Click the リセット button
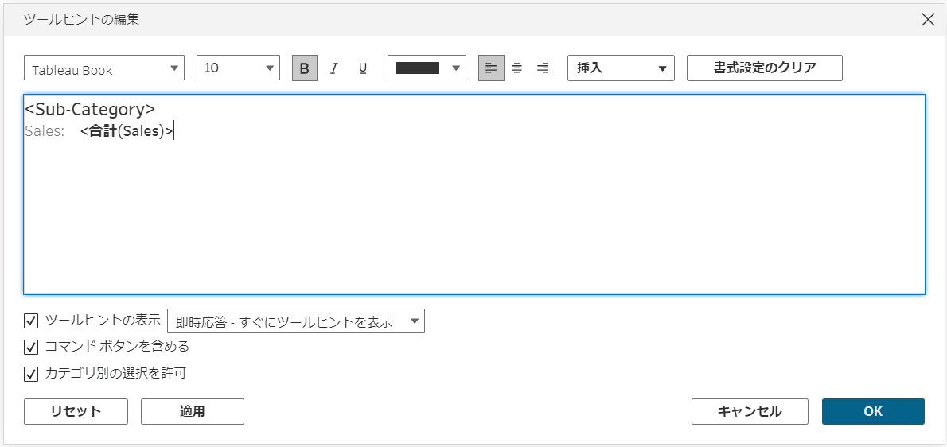The image size is (947, 447). click(76, 411)
